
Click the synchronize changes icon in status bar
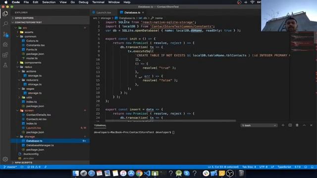22,167
